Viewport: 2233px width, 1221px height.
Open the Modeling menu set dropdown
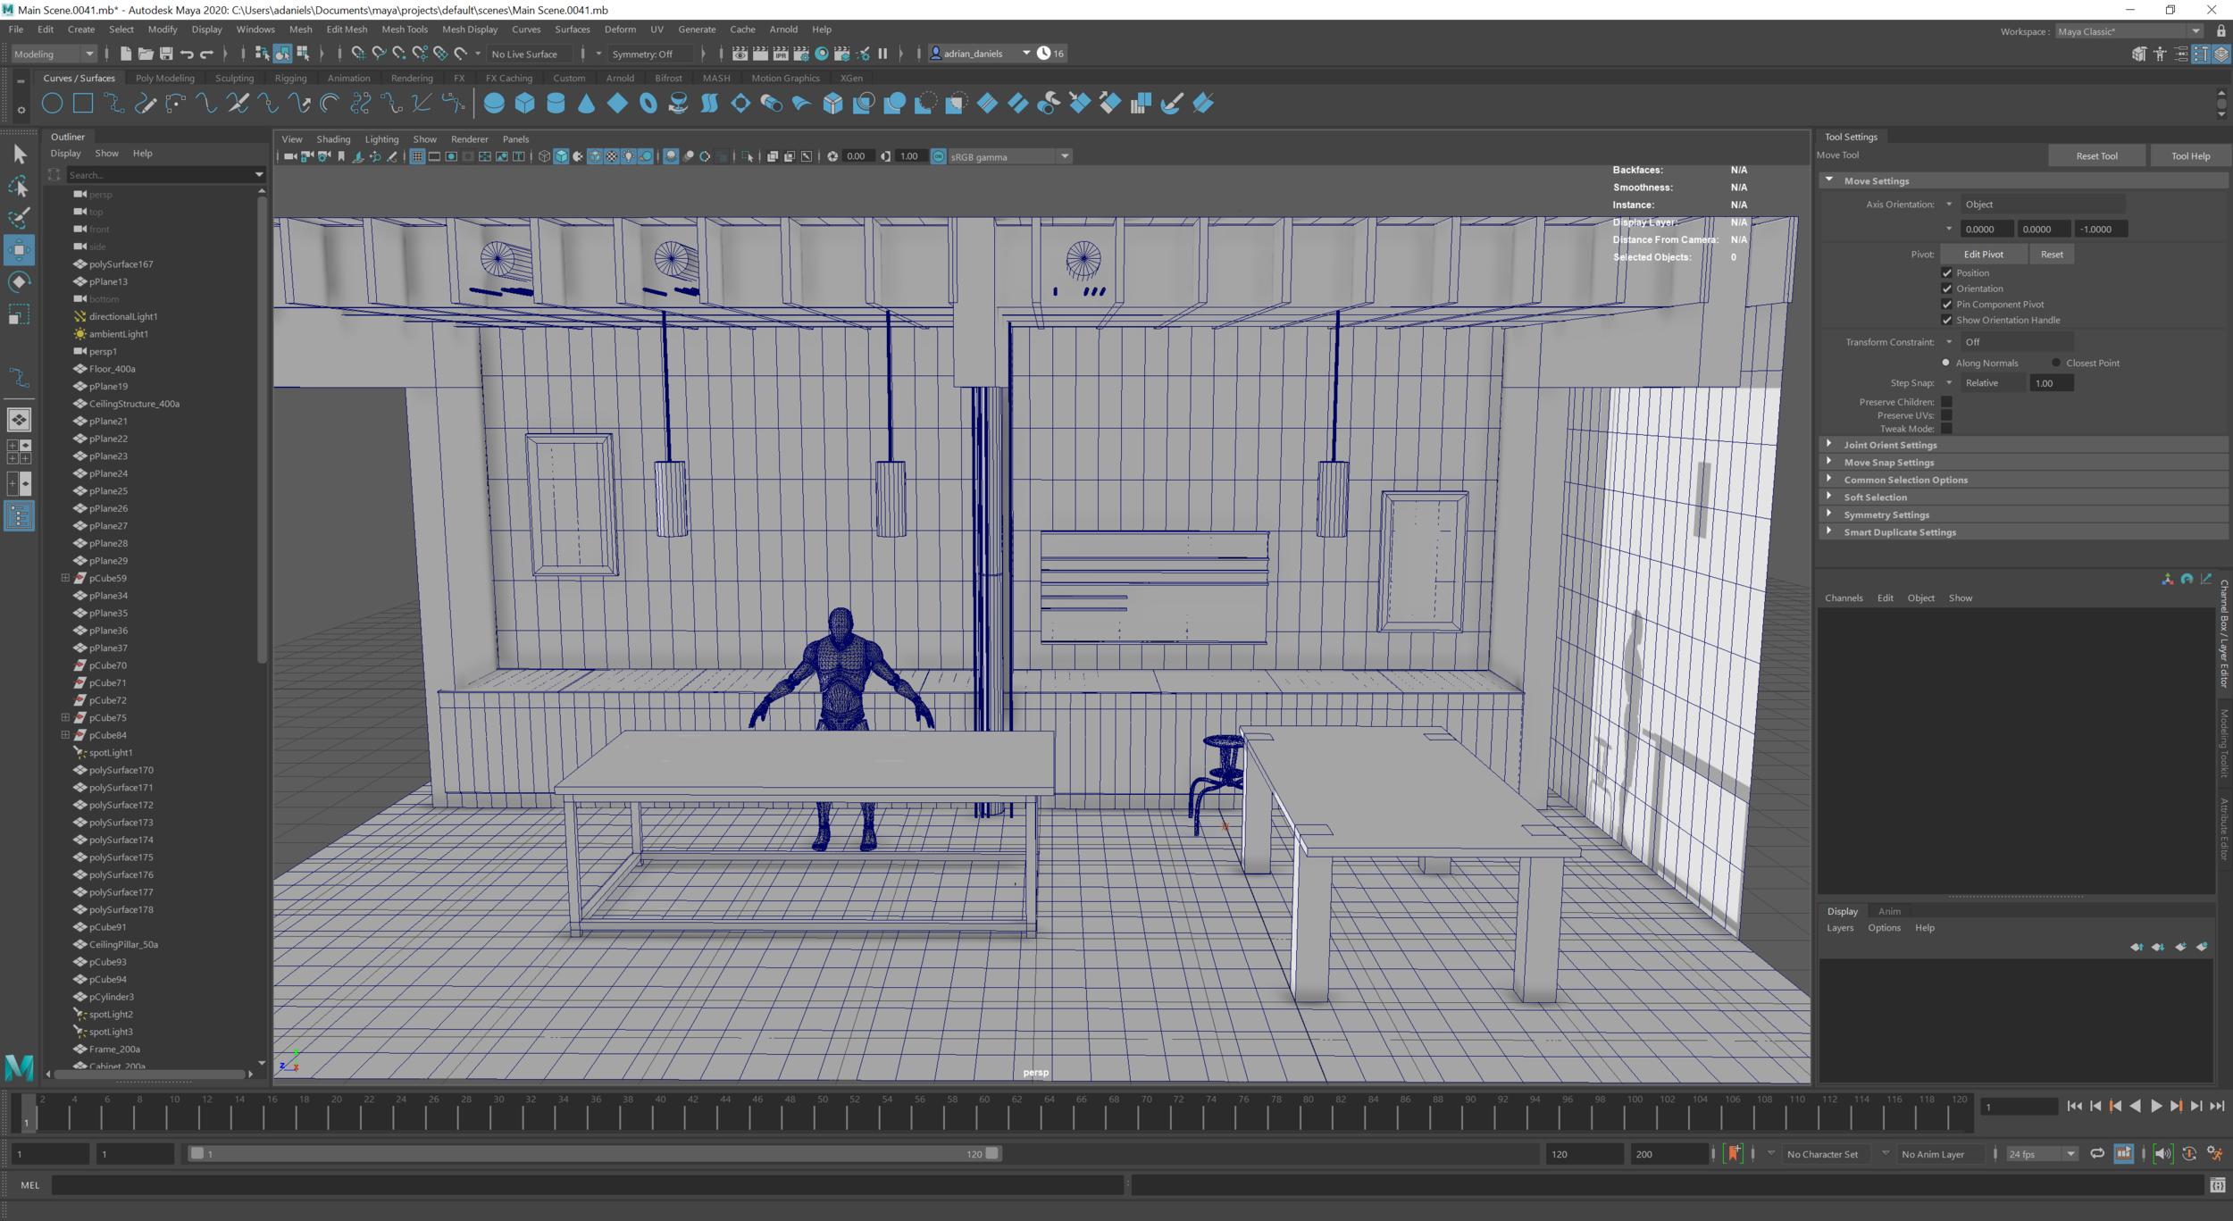[54, 54]
